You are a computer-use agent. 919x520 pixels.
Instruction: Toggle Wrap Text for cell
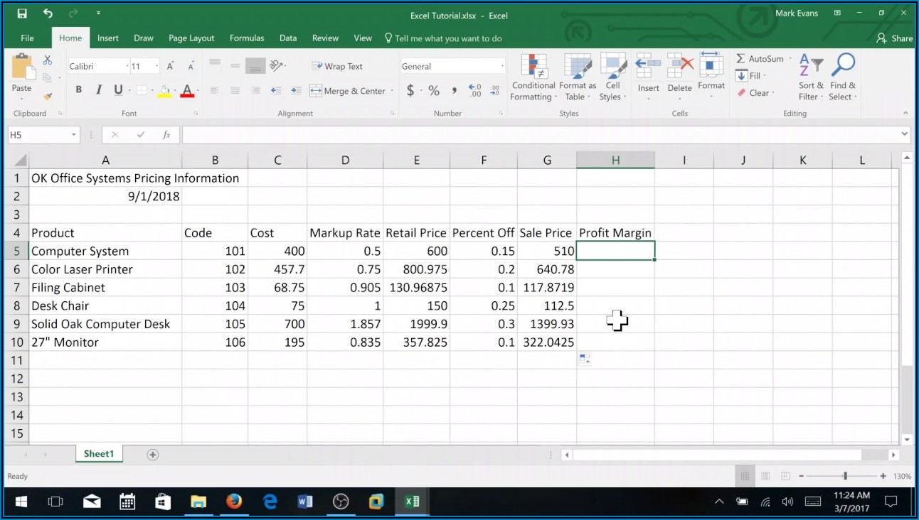pyautogui.click(x=337, y=66)
